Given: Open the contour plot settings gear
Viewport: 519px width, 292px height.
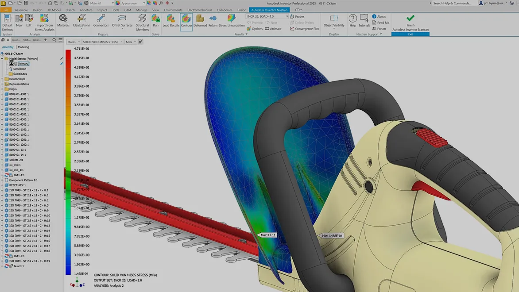Looking at the screenshot, I should [x=140, y=42].
